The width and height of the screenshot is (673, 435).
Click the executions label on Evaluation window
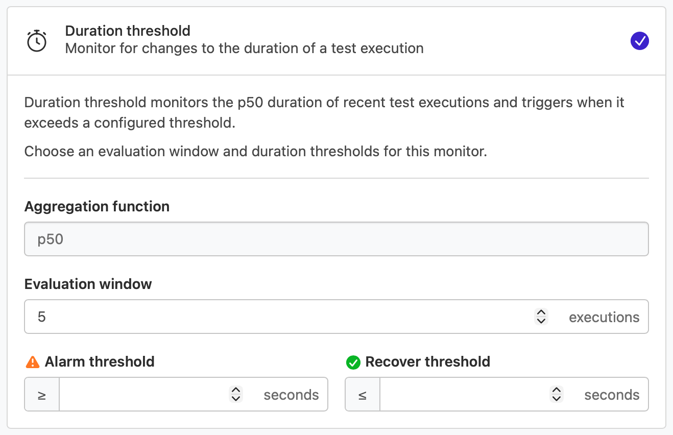coord(604,317)
